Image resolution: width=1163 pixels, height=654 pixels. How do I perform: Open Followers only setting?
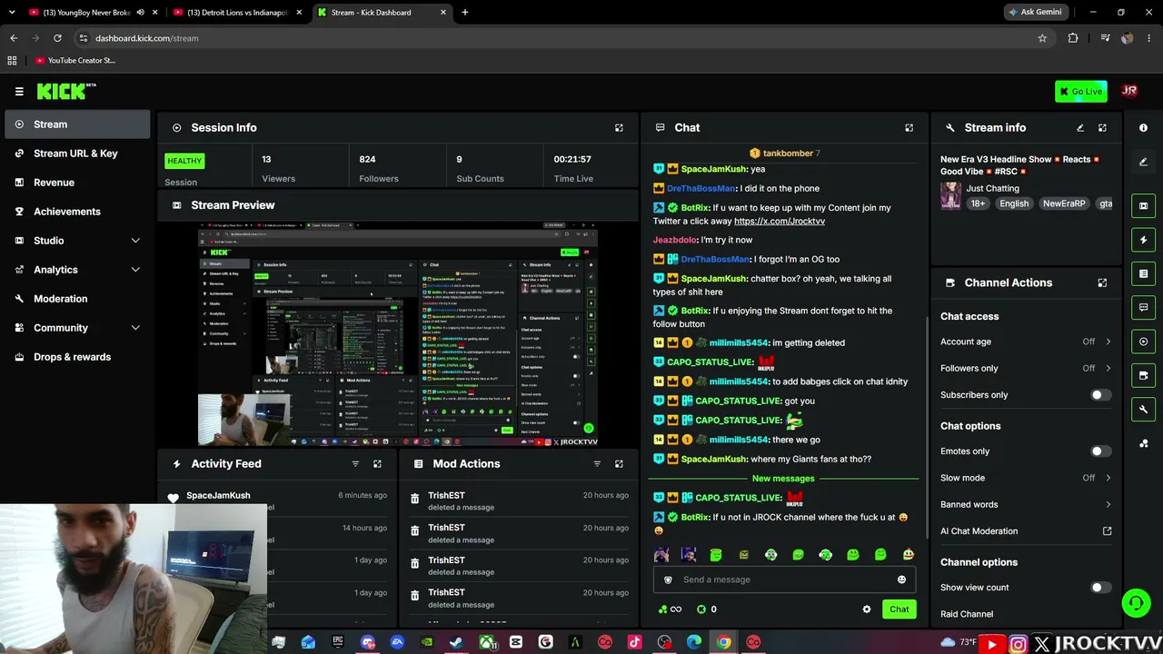(1026, 368)
